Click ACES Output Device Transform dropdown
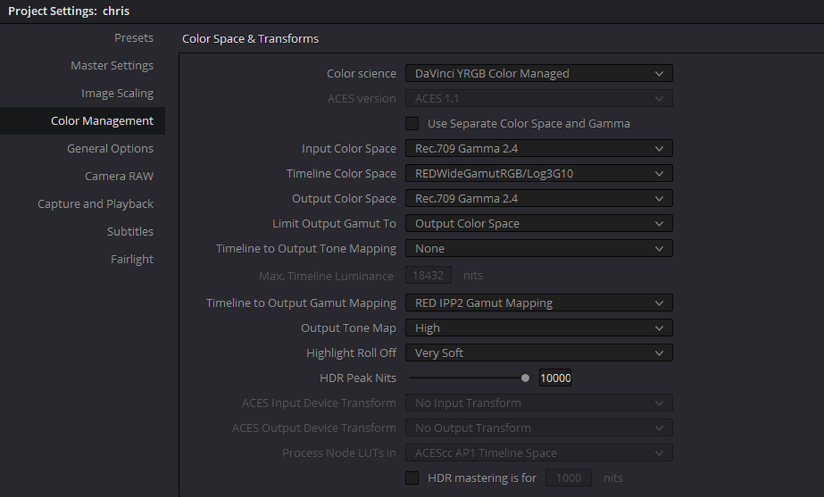Viewport: 824px width, 497px height. [x=539, y=428]
